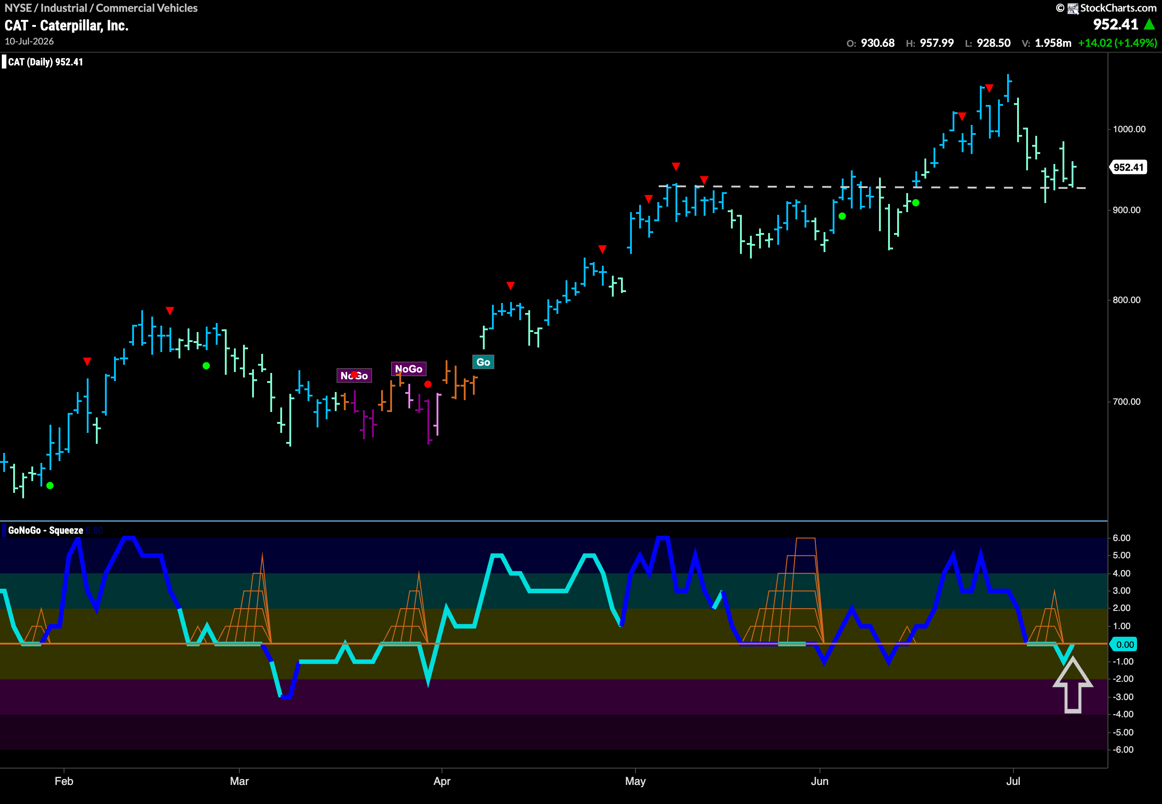
Task: Click the low price value 928.50
Action: click(994, 43)
